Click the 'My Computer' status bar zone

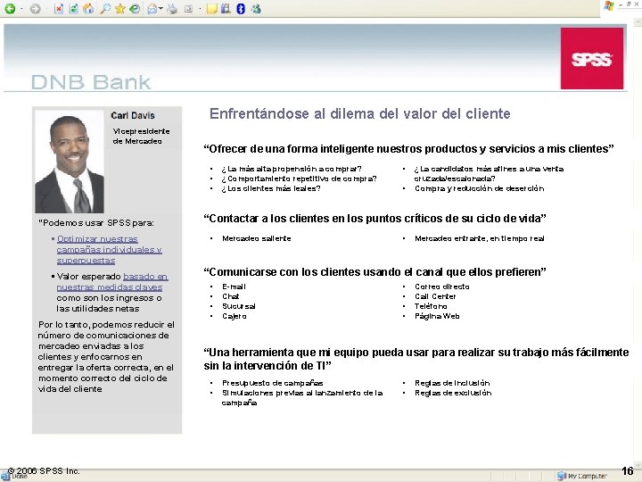coord(581,476)
